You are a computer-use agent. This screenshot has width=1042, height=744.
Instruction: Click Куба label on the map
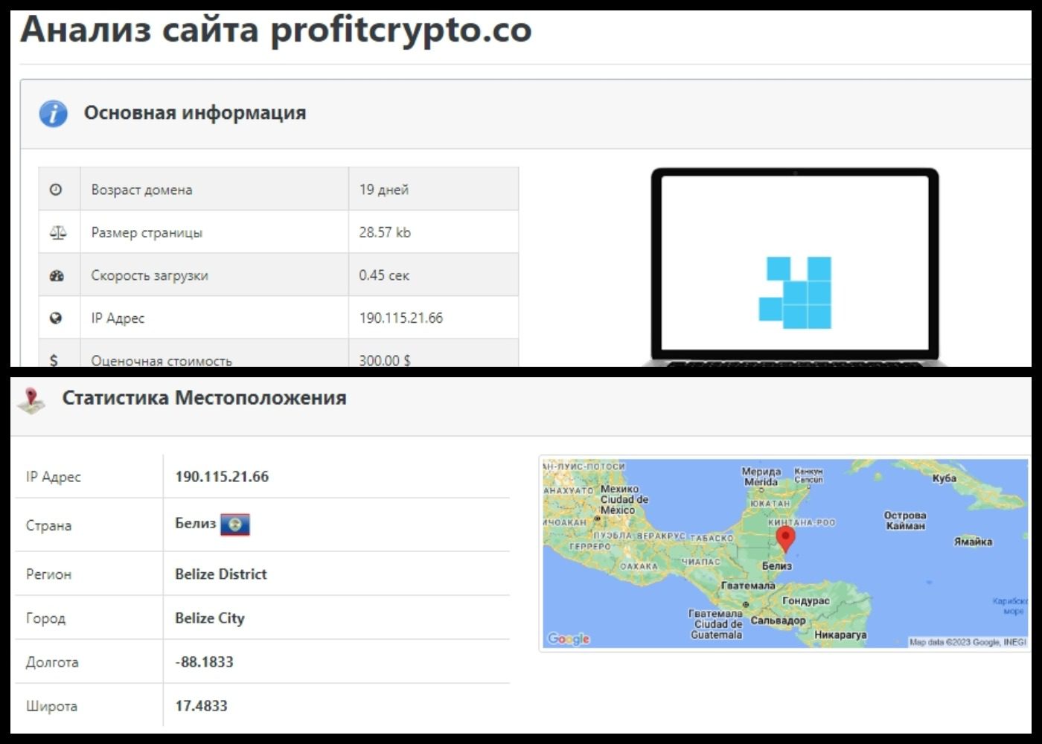[x=944, y=478]
